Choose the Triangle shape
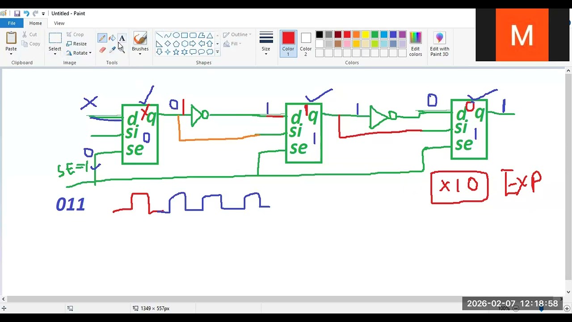Screen dimensions: 572x322 coord(210,35)
